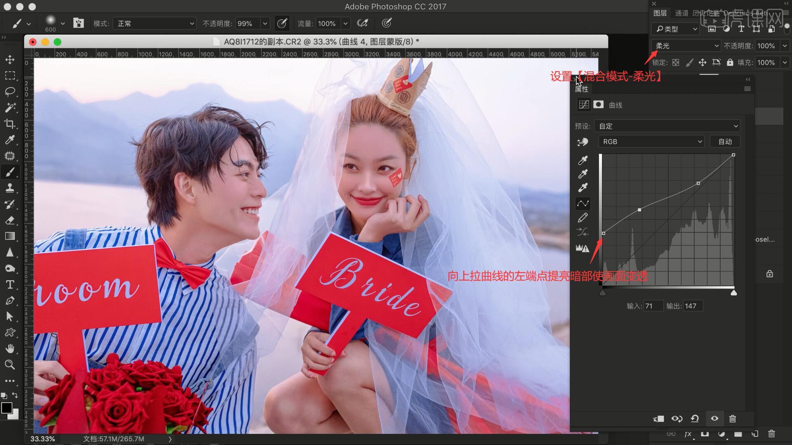The image size is (792, 445).
Task: Switch to the 图层 layers tab
Action: coord(660,13)
